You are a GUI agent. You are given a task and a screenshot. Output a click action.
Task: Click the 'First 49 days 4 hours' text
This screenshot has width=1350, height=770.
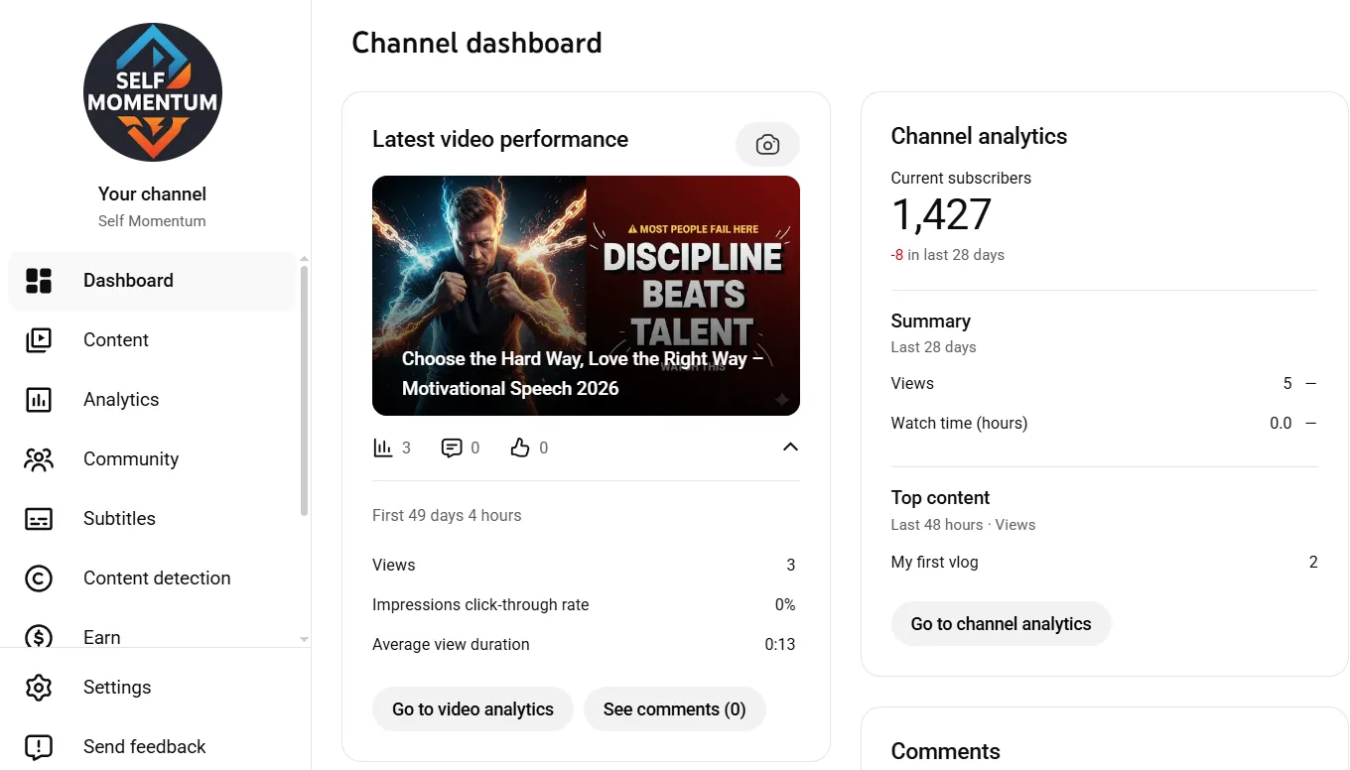click(x=447, y=516)
